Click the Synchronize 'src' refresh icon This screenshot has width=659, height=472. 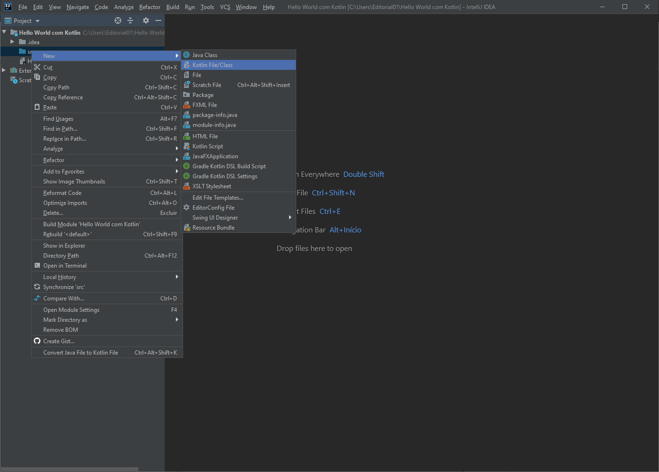point(37,287)
